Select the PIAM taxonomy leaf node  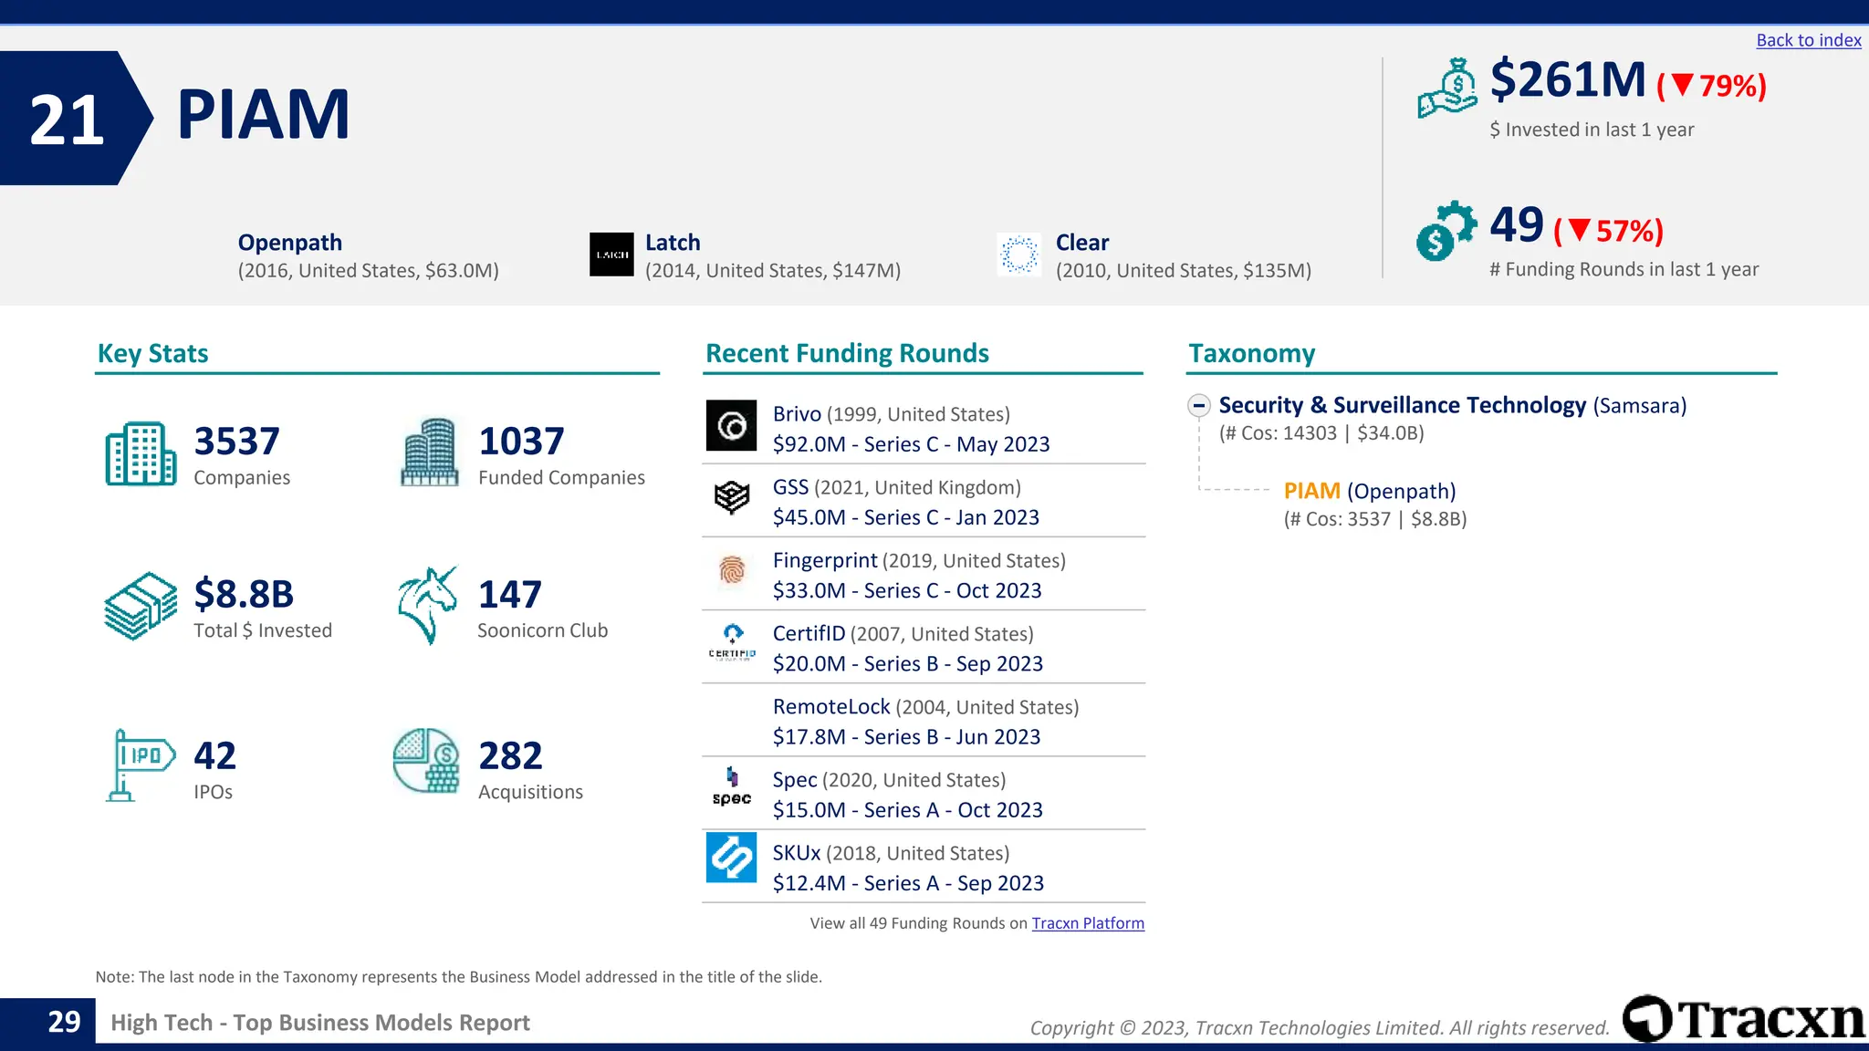click(1311, 491)
